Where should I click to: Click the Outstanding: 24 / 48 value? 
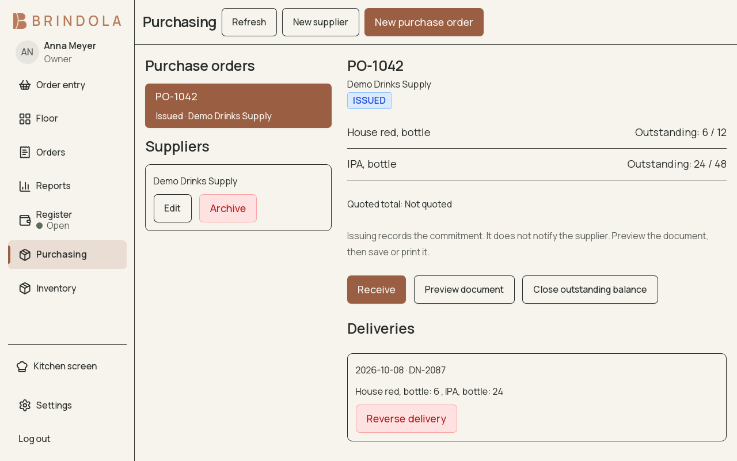point(677,164)
